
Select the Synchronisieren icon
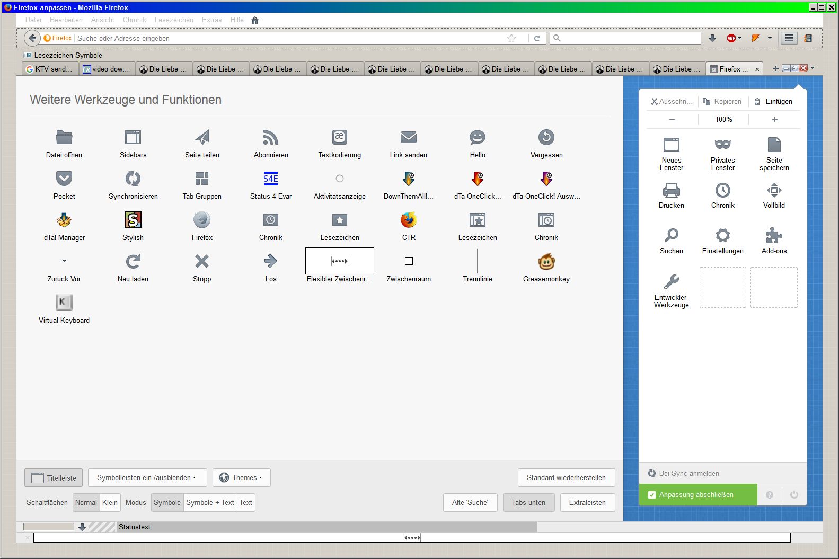tap(133, 179)
